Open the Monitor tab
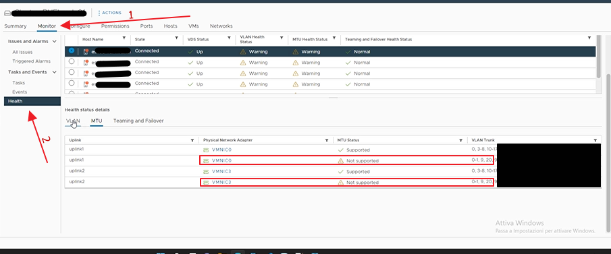This screenshot has height=254, width=611. coord(47,26)
